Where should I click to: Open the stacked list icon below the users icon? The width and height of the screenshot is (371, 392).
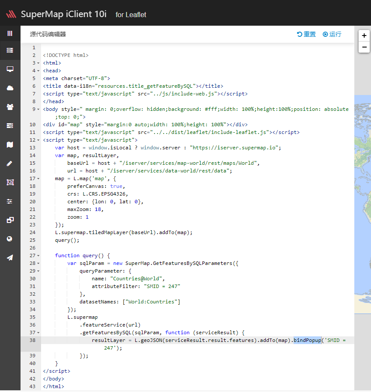click(x=10, y=125)
